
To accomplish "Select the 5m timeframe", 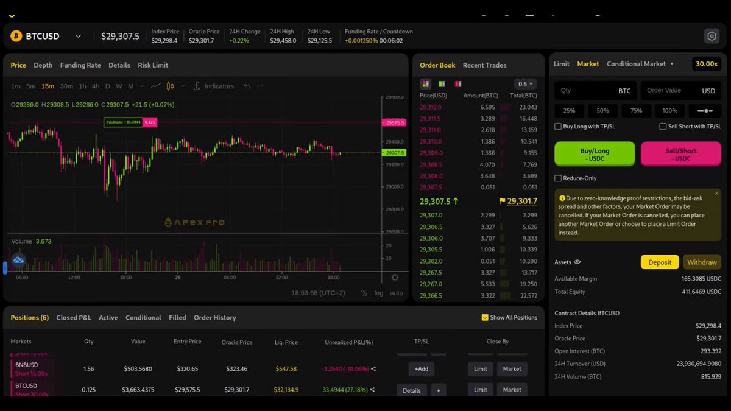I will tap(30, 86).
